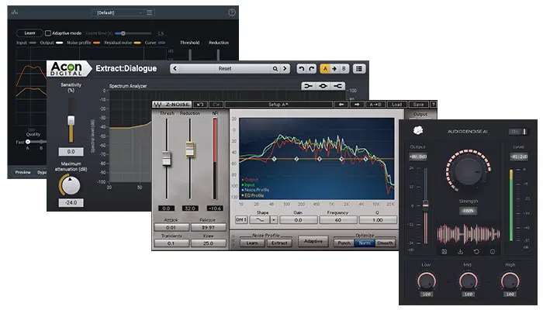Click the Audiodenoise Strength knob
The height and width of the screenshot is (310, 543).
pos(469,171)
